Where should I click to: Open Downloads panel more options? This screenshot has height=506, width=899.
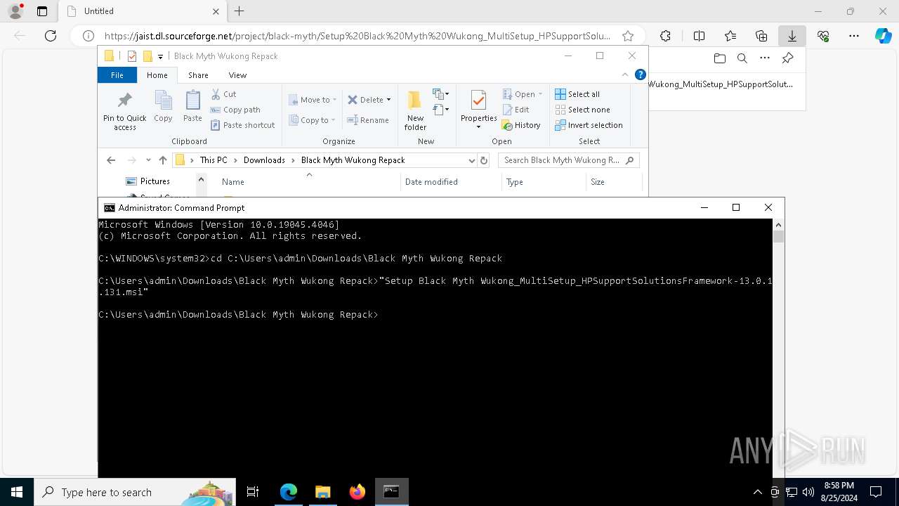[x=765, y=58]
